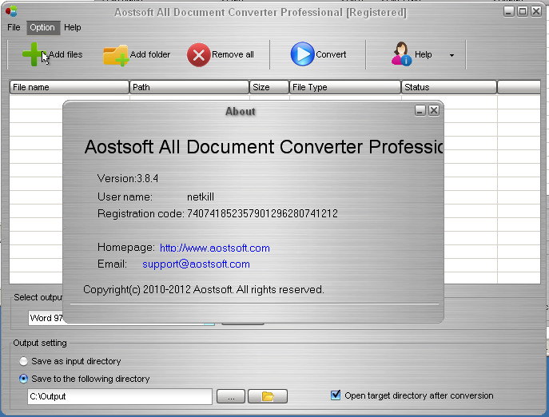Click the red Remove all icon
Viewport: 549px width, 417px height.
coord(198,54)
